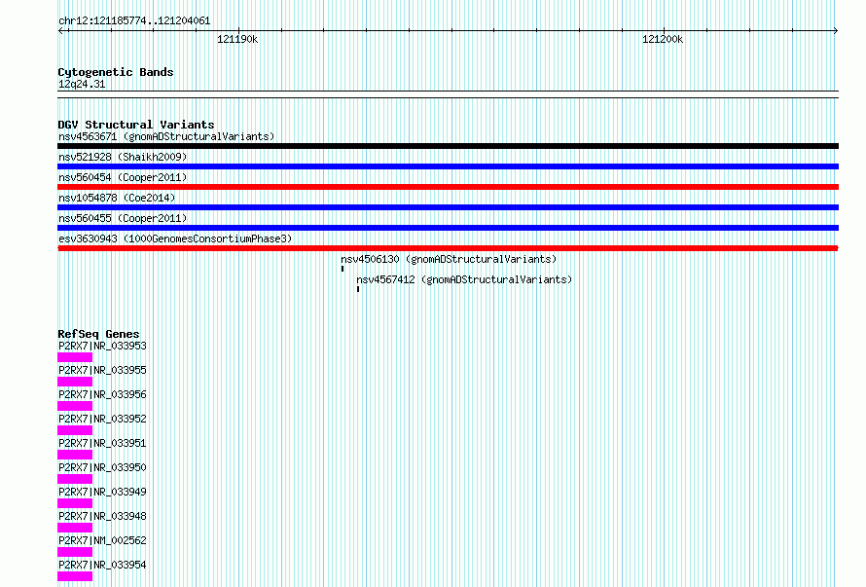Image resolution: width=866 pixels, height=587 pixels.
Task: Click the Cytogenetic Bands track heading
Action: click(x=116, y=72)
